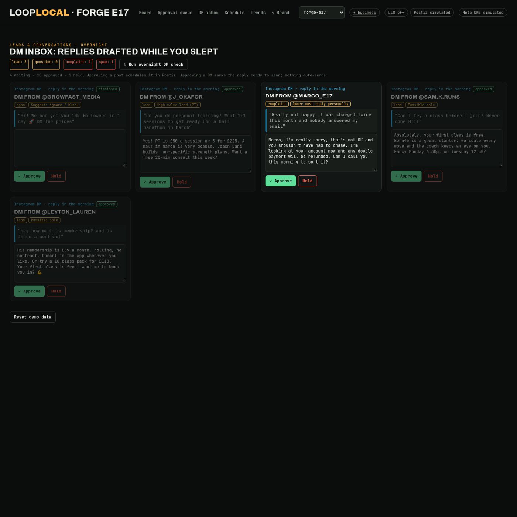Open the Brand editor link
This screenshot has height=517, width=517.
[280, 13]
